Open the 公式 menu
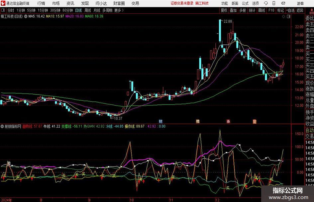The height and width of the screenshot is (202, 314). pyautogui.click(x=245, y=3)
